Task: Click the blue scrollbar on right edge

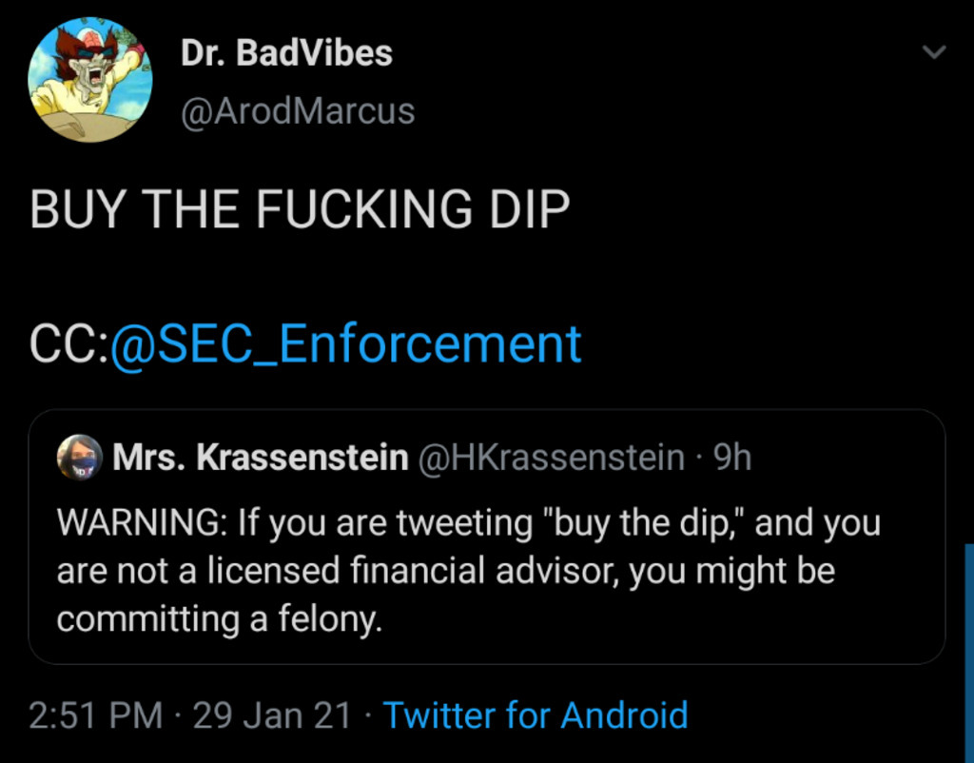Action: tap(969, 647)
